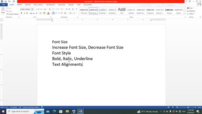Open Font dialog launcher

click(50, 17)
